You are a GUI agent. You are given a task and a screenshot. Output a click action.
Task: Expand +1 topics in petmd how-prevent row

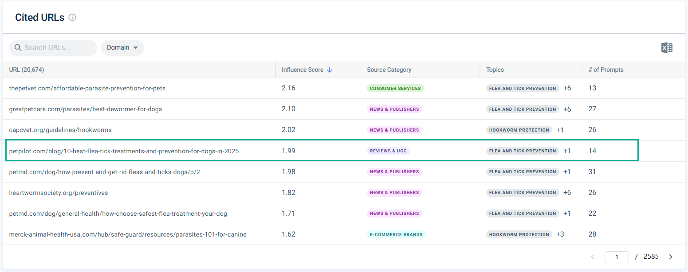[x=567, y=171]
